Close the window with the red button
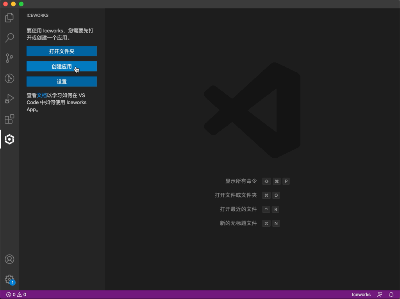400x299 pixels. click(x=5, y=4)
